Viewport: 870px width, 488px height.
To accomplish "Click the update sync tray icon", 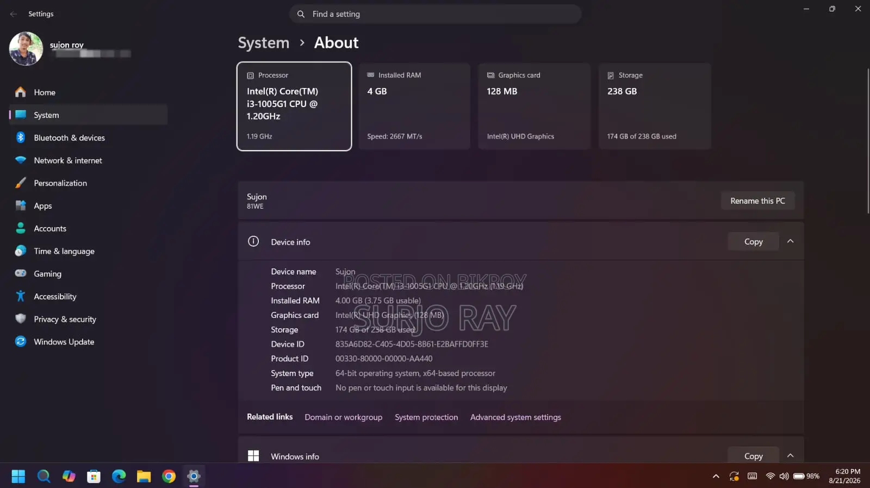I will [734, 477].
